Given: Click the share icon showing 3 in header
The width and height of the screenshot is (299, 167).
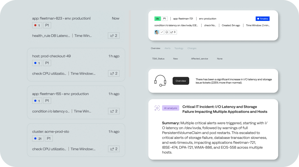Looking at the screenshot, I should 173,32.
